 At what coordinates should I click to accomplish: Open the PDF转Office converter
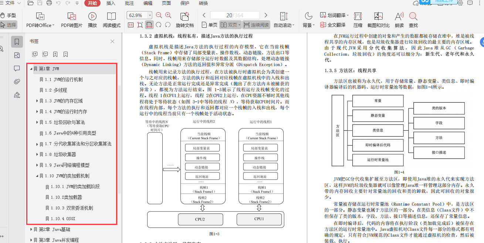click(40, 20)
